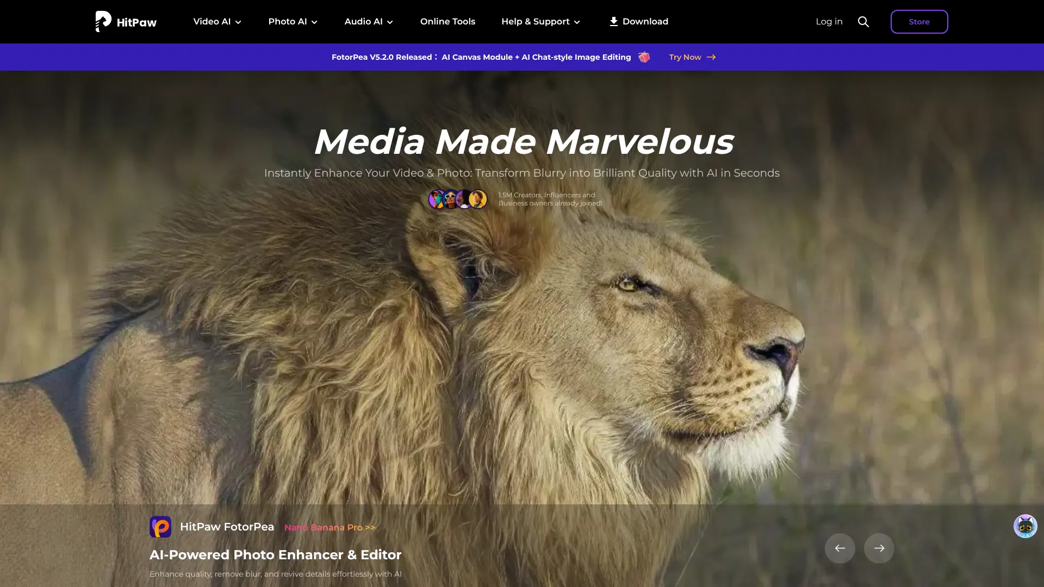Open the AI-Powered Photo Enhancer & Editor heading

tap(275, 555)
